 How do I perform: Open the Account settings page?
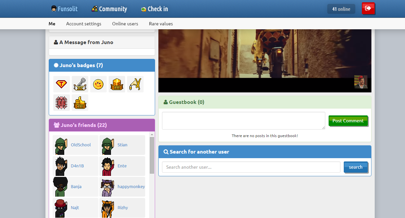pos(84,24)
